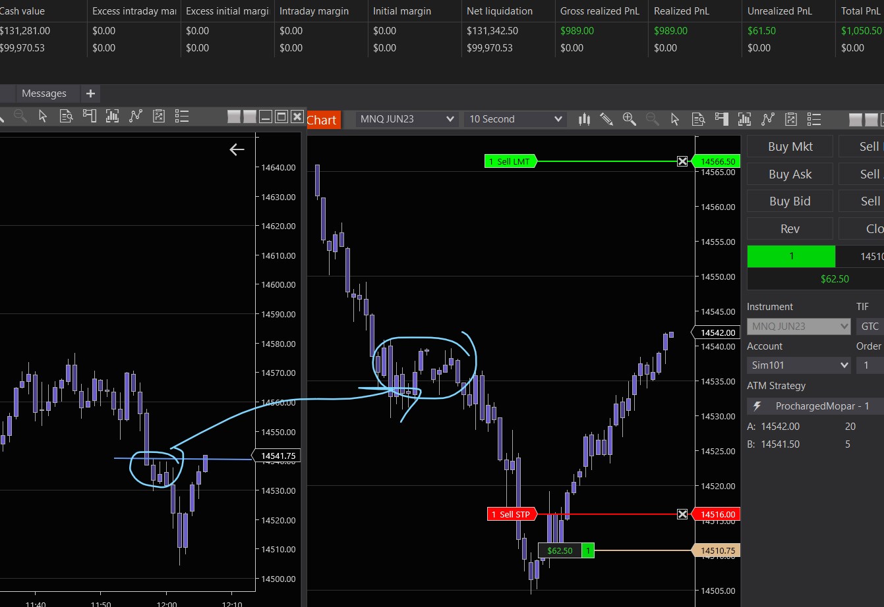Click the greyed Instrument dropdown in Chart Trader

(x=799, y=327)
